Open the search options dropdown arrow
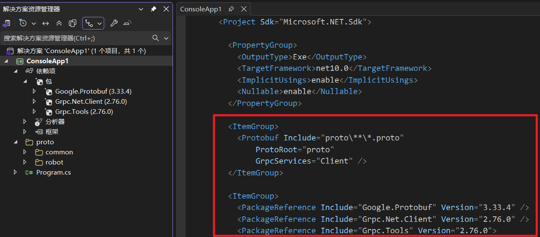Viewport: 540px width, 237px height. click(x=166, y=38)
